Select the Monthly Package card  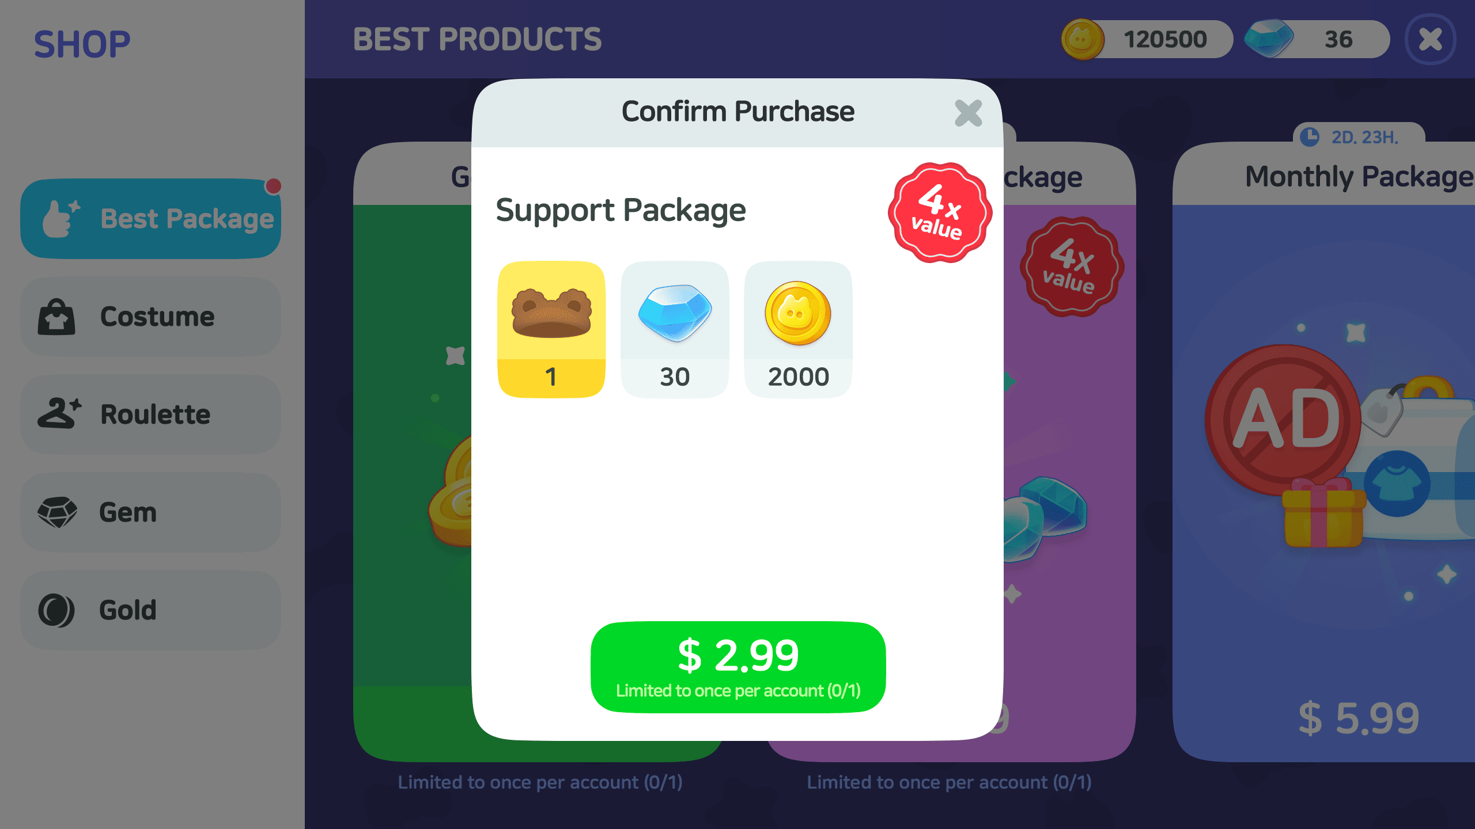point(1324,452)
